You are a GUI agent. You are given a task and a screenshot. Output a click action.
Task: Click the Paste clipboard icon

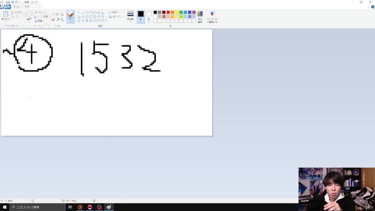point(6,15)
